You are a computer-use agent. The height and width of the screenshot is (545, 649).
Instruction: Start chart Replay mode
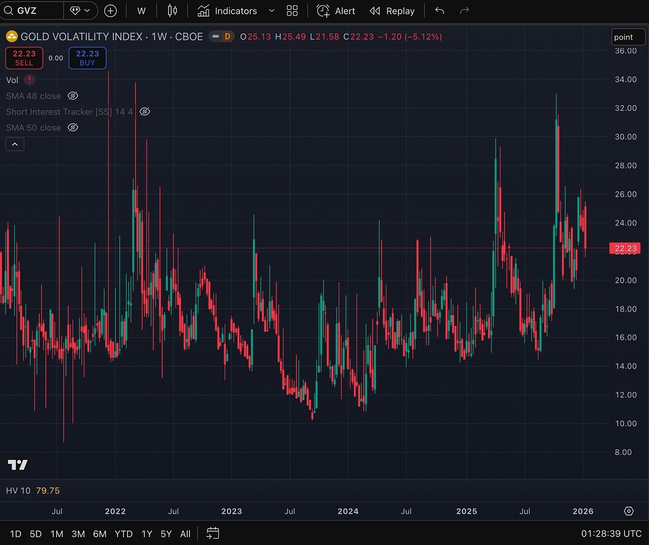coord(374,11)
